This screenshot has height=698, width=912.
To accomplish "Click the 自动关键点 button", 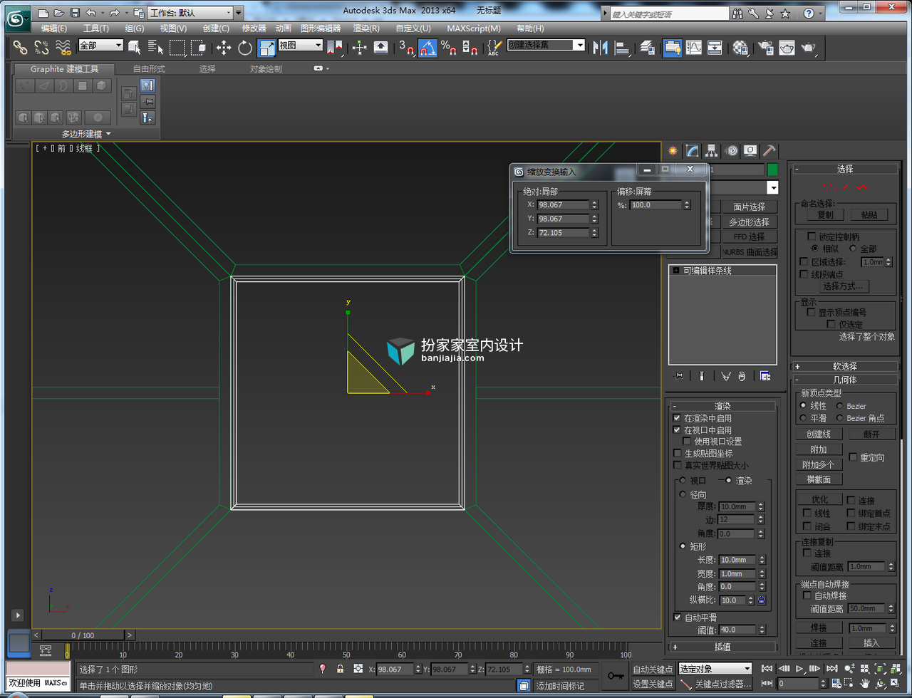I will [x=653, y=669].
